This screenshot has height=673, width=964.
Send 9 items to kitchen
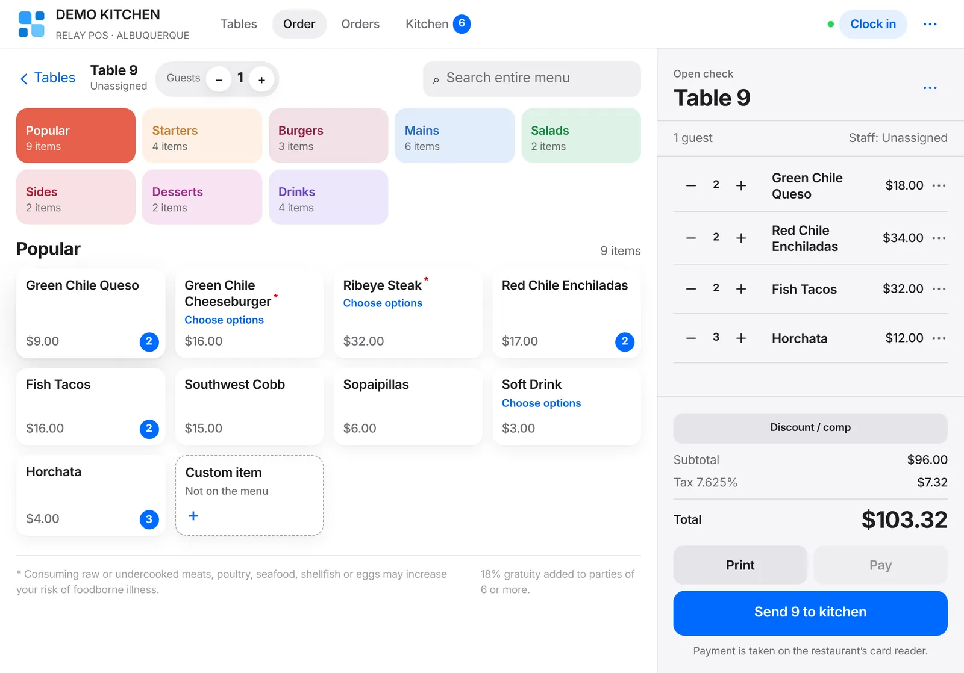pos(810,613)
